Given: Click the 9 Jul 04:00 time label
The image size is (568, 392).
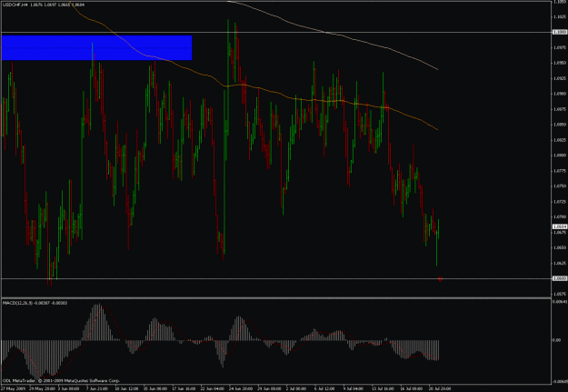Looking at the screenshot, I should click(x=354, y=388).
